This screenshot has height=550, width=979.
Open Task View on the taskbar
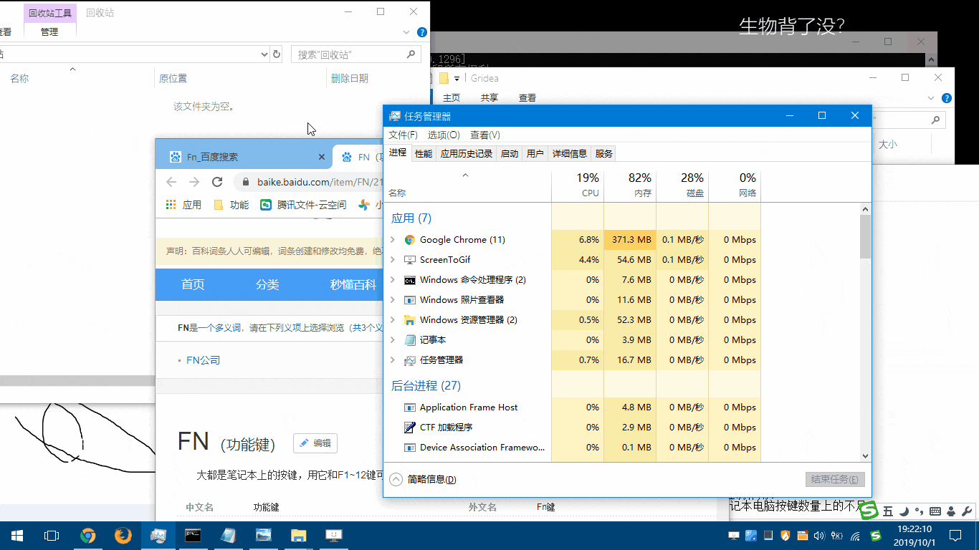pyautogui.click(x=51, y=535)
